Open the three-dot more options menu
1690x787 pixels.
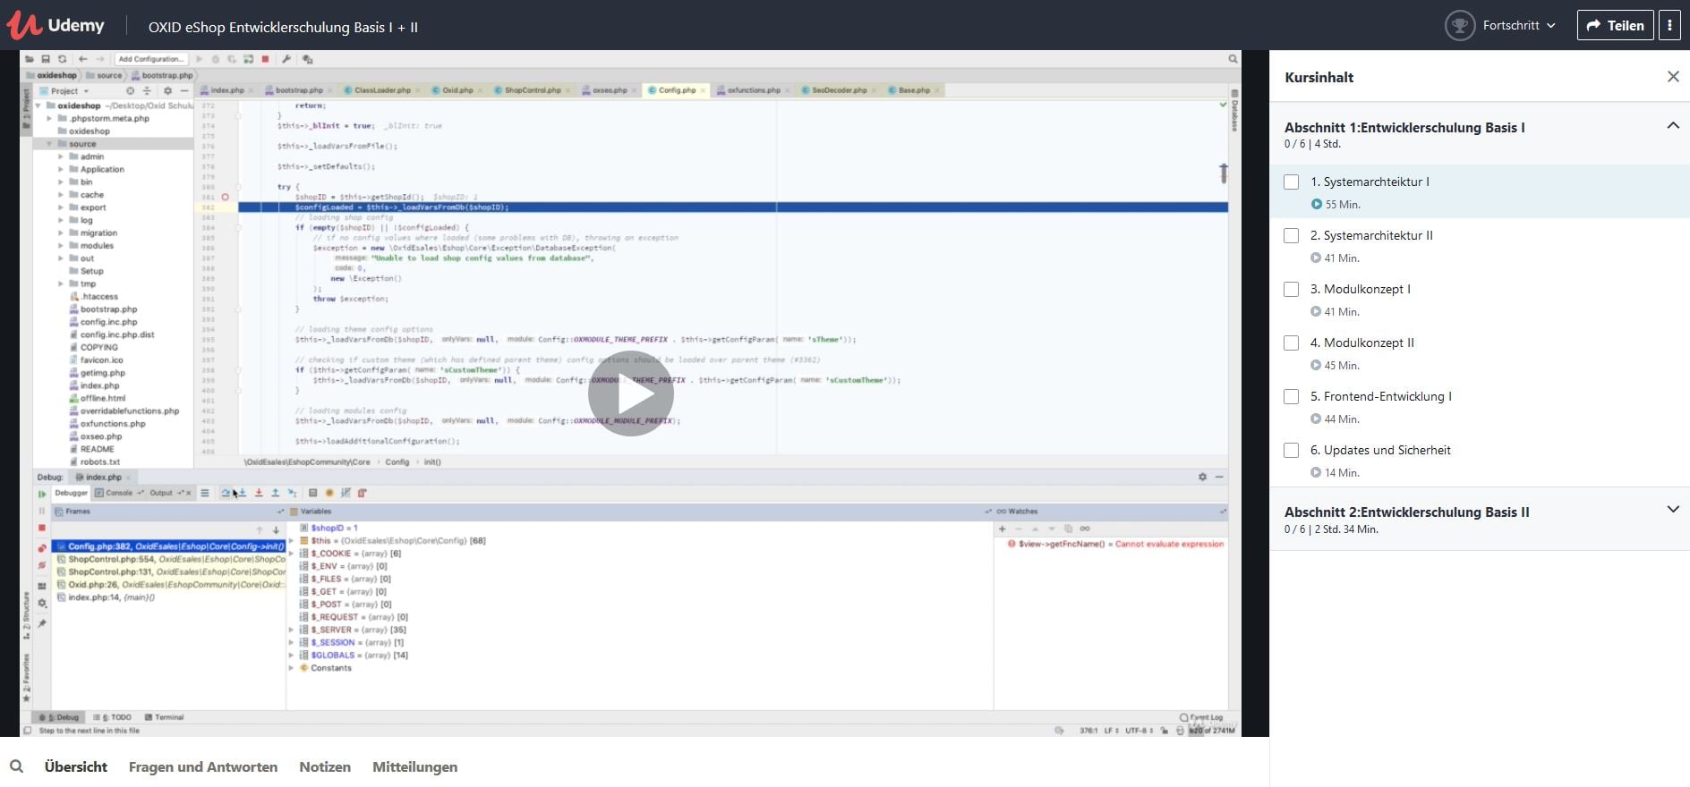1669,26
